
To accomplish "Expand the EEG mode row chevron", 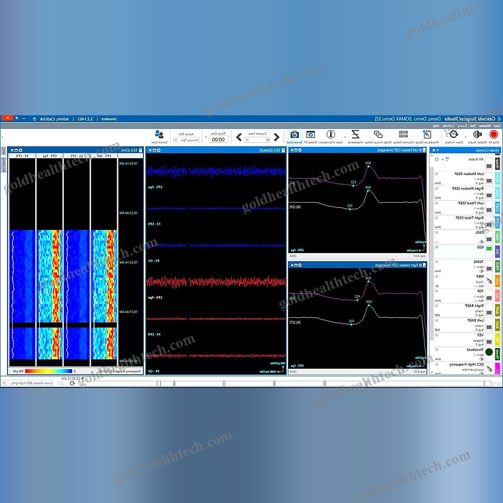I will [x=437, y=247].
